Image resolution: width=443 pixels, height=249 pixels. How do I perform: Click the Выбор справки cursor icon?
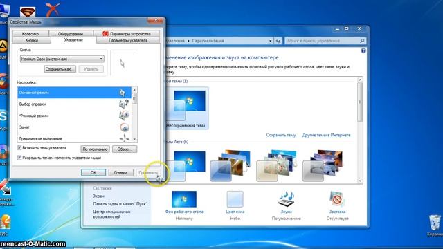point(124,104)
